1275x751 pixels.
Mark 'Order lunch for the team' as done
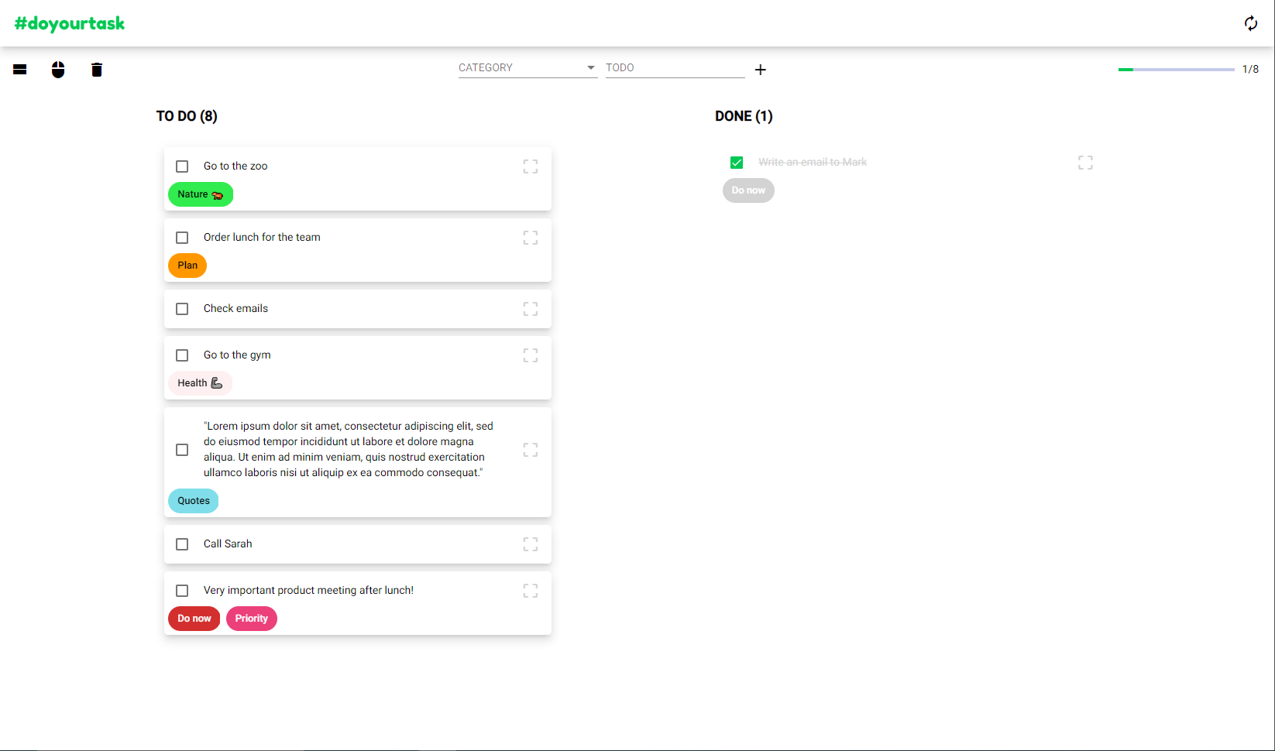[182, 238]
